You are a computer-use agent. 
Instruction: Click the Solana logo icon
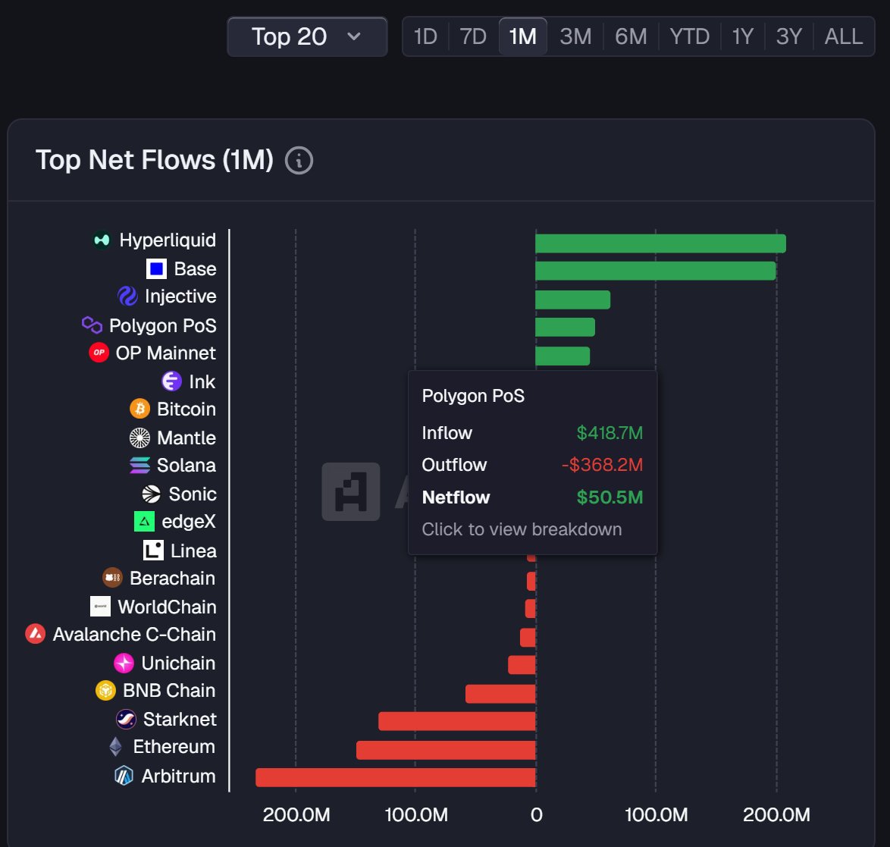click(140, 466)
